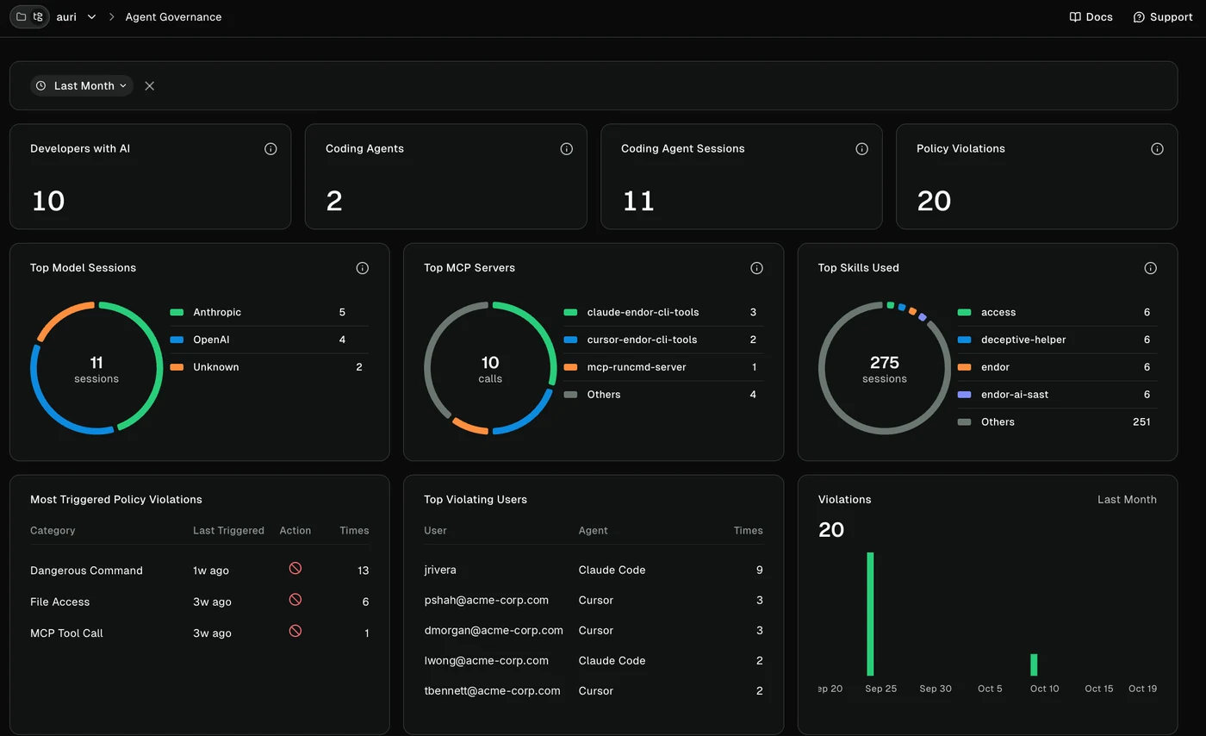Image resolution: width=1206 pixels, height=736 pixels.
Task: Click the info icon on Coding Agent Sessions card
Action: 861,149
